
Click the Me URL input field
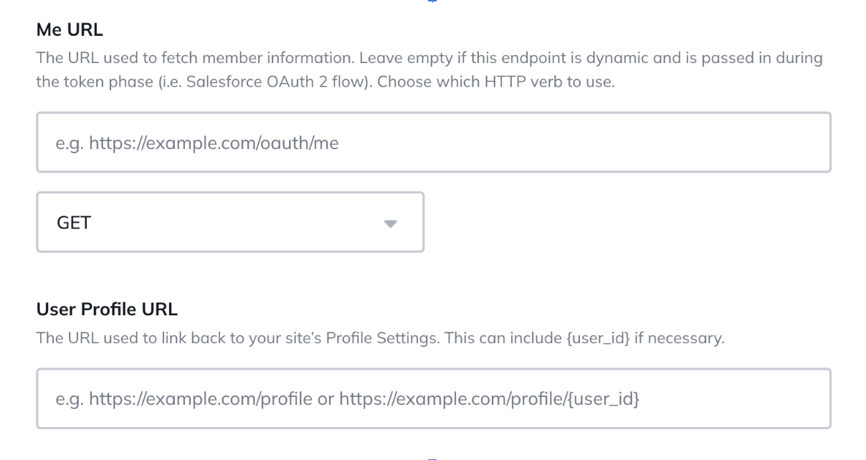[x=433, y=143]
